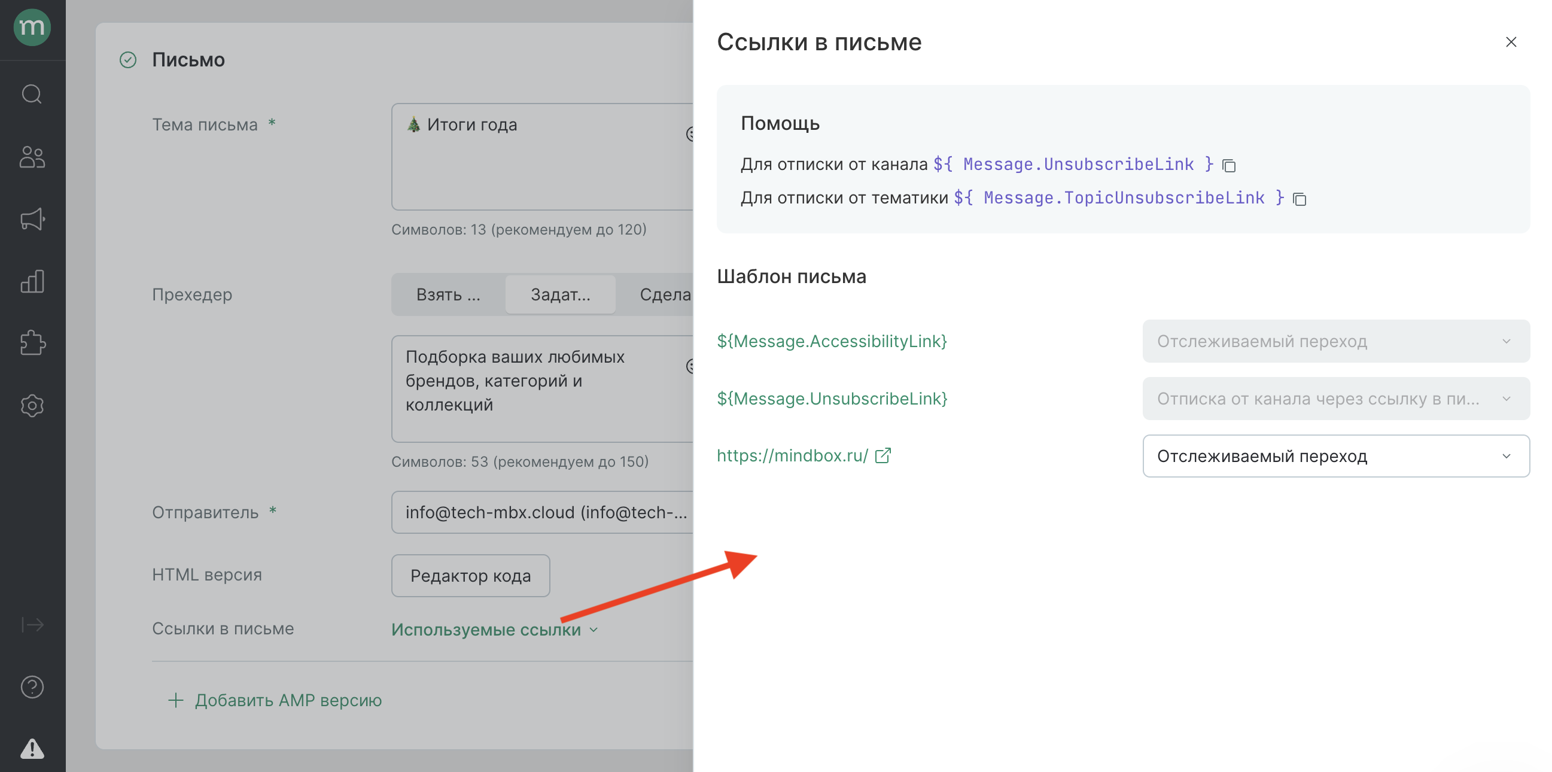Click the Символов: 53 counter text
This screenshot has width=1552, height=772.
tap(520, 461)
